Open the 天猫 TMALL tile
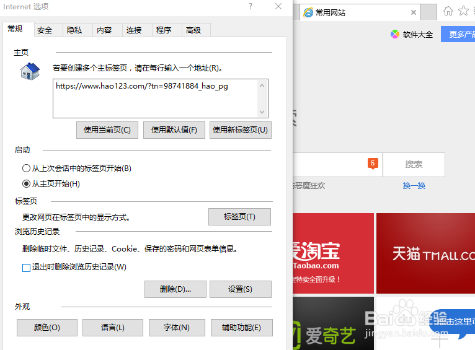 (425, 253)
